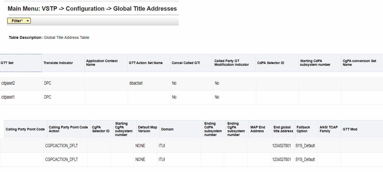Click Called Party GT Modification Indicator header

tap(234, 63)
